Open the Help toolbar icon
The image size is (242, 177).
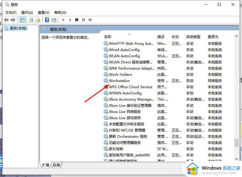coord(47,20)
